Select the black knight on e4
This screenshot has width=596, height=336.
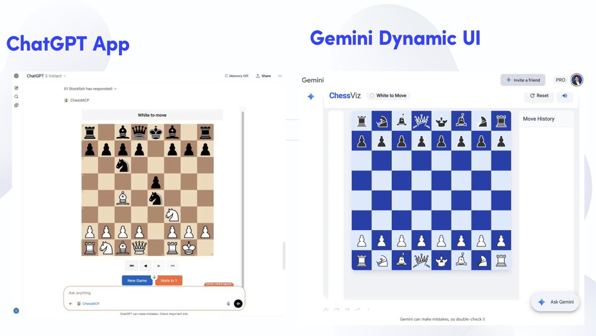click(x=156, y=198)
